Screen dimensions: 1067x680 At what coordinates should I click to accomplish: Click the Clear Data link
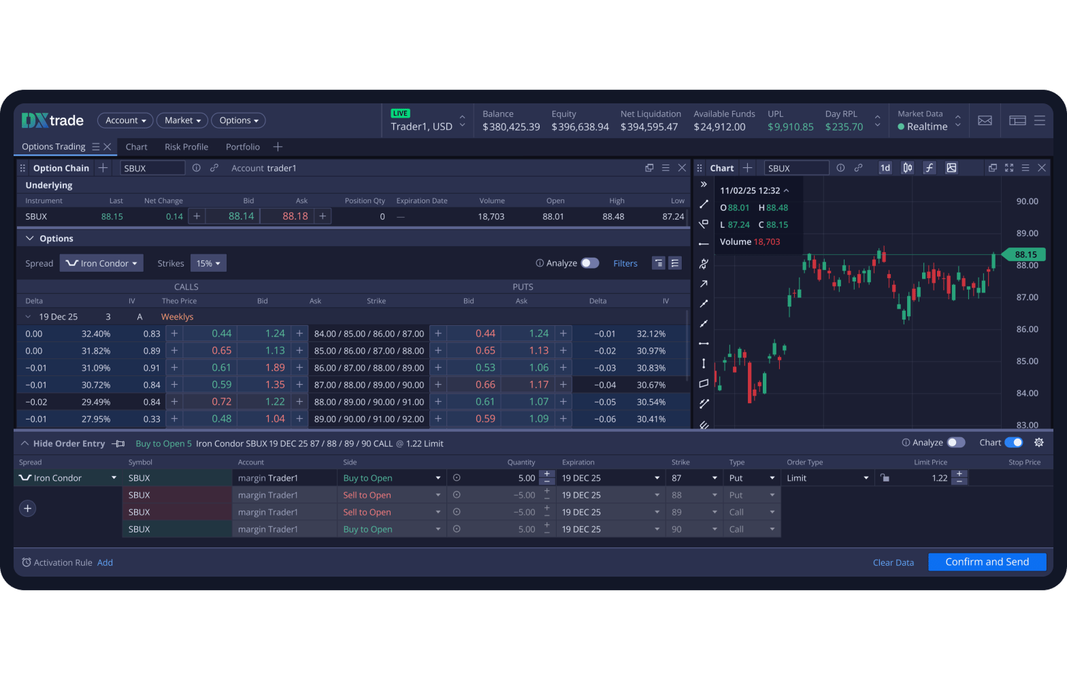click(893, 562)
